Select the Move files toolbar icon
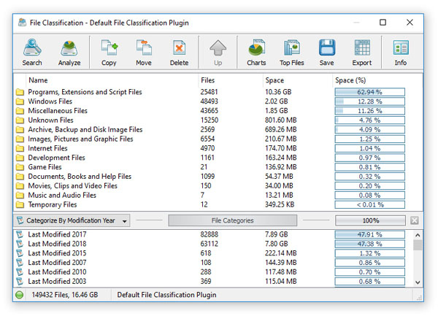Screen dimensions: 438x316 [x=144, y=53]
